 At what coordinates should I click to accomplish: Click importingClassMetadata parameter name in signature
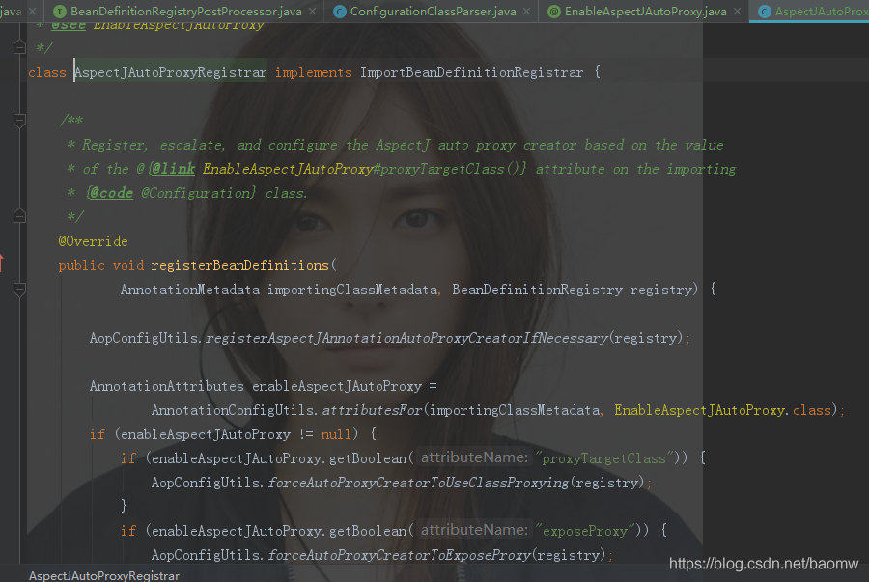click(x=352, y=290)
